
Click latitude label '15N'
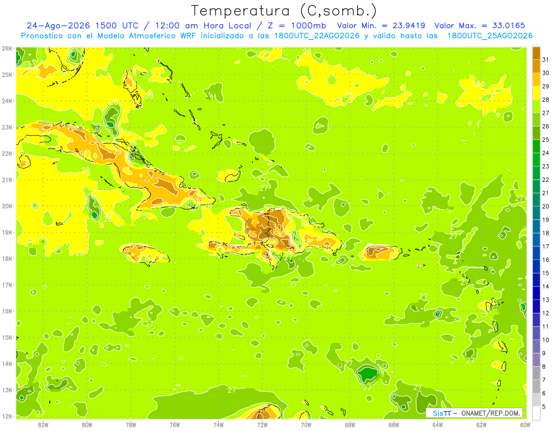7,337
